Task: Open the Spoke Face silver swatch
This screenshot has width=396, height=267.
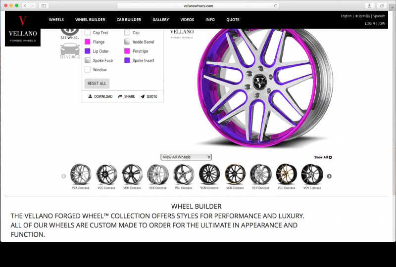Action: 88,60
